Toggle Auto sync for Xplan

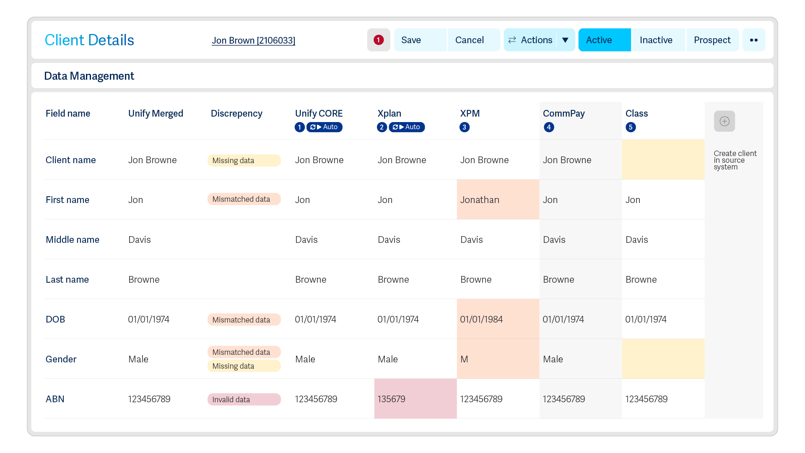[407, 127]
